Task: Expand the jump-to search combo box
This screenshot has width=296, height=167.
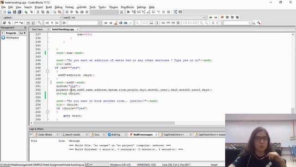Action: (x=99, y=23)
